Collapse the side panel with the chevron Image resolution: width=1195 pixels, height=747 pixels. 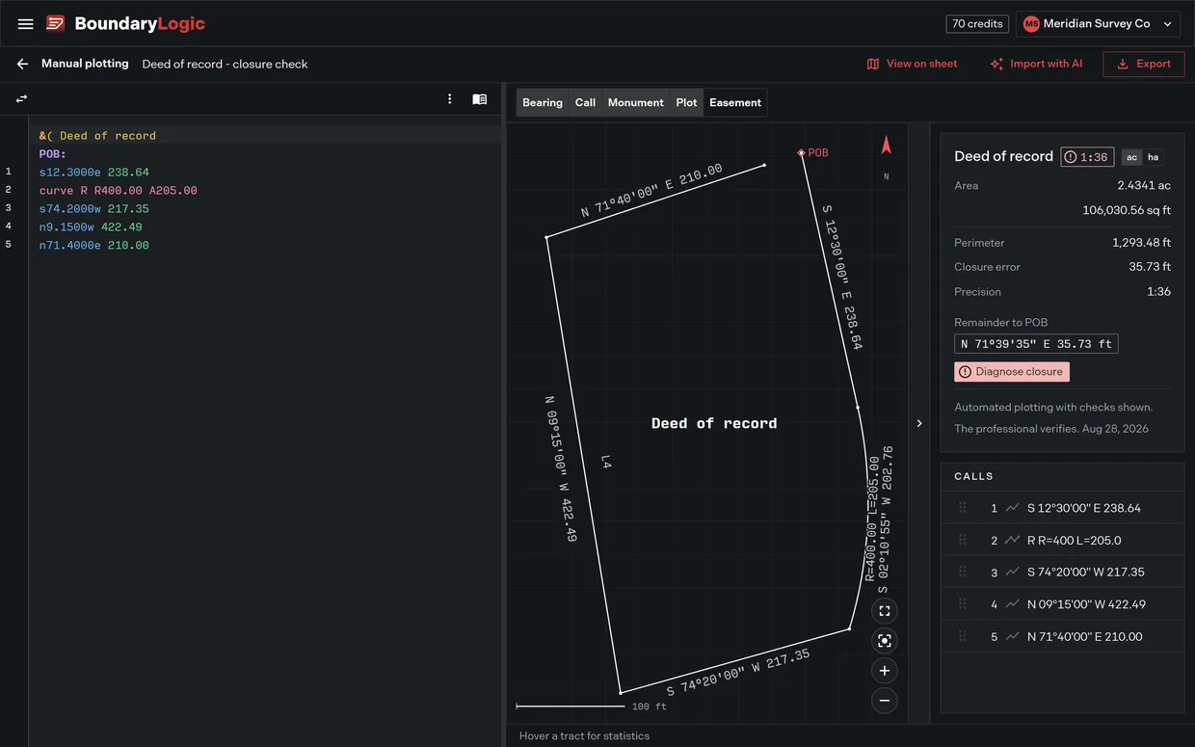click(918, 423)
